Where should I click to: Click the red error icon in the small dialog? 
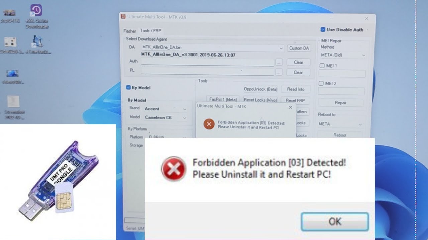[209, 125]
